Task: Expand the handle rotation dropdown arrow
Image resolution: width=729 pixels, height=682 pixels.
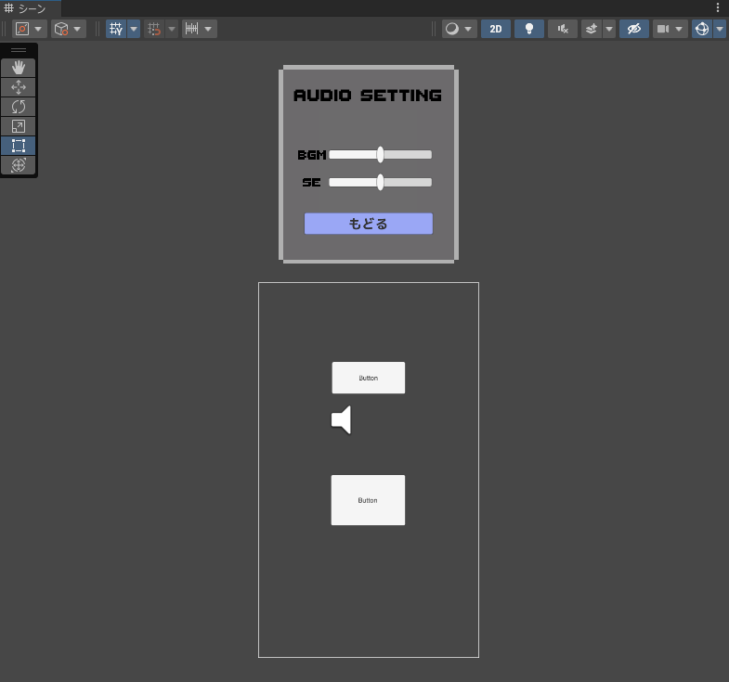Action: click(x=77, y=29)
